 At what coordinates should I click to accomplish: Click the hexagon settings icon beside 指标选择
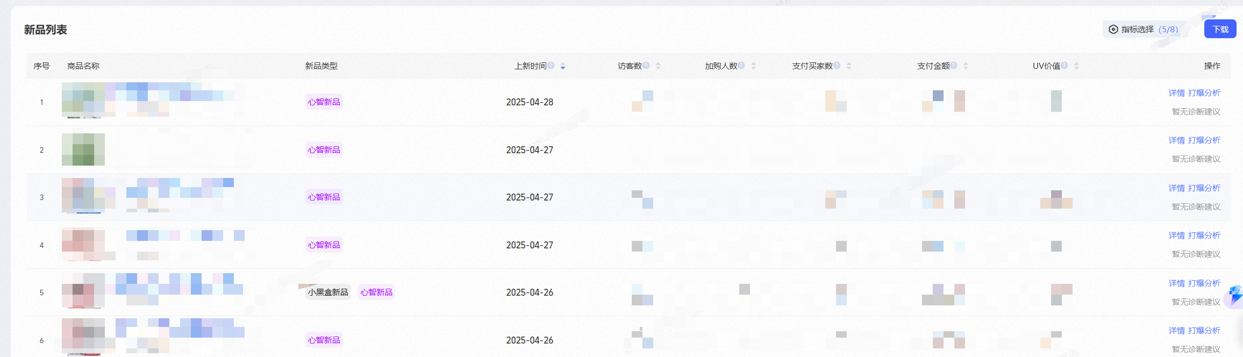(x=1113, y=30)
